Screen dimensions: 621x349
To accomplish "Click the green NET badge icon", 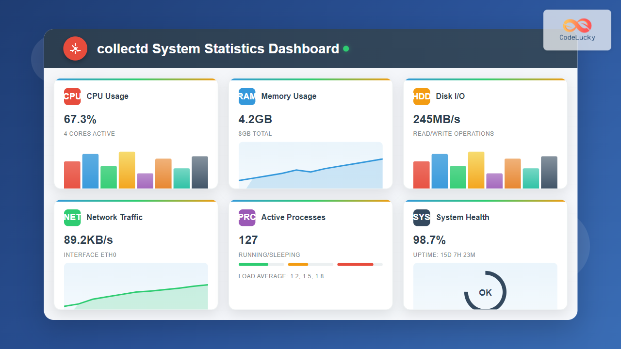I will point(72,217).
